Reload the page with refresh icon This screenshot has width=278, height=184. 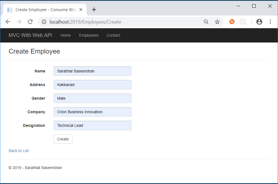(x=30, y=22)
